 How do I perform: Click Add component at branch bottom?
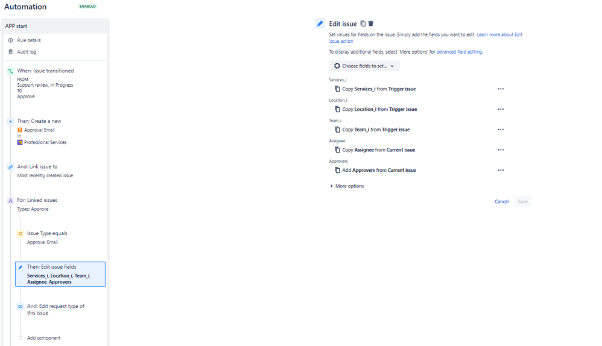tap(44, 338)
